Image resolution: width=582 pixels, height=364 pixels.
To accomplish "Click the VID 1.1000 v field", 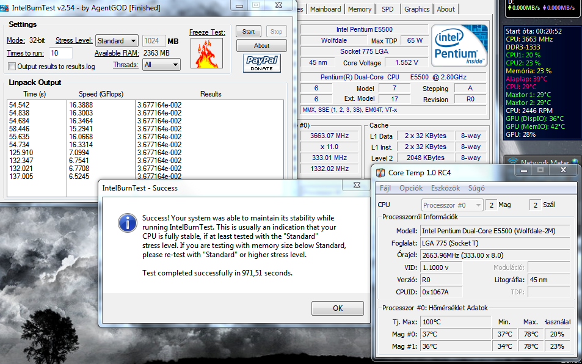I will pos(442,268).
